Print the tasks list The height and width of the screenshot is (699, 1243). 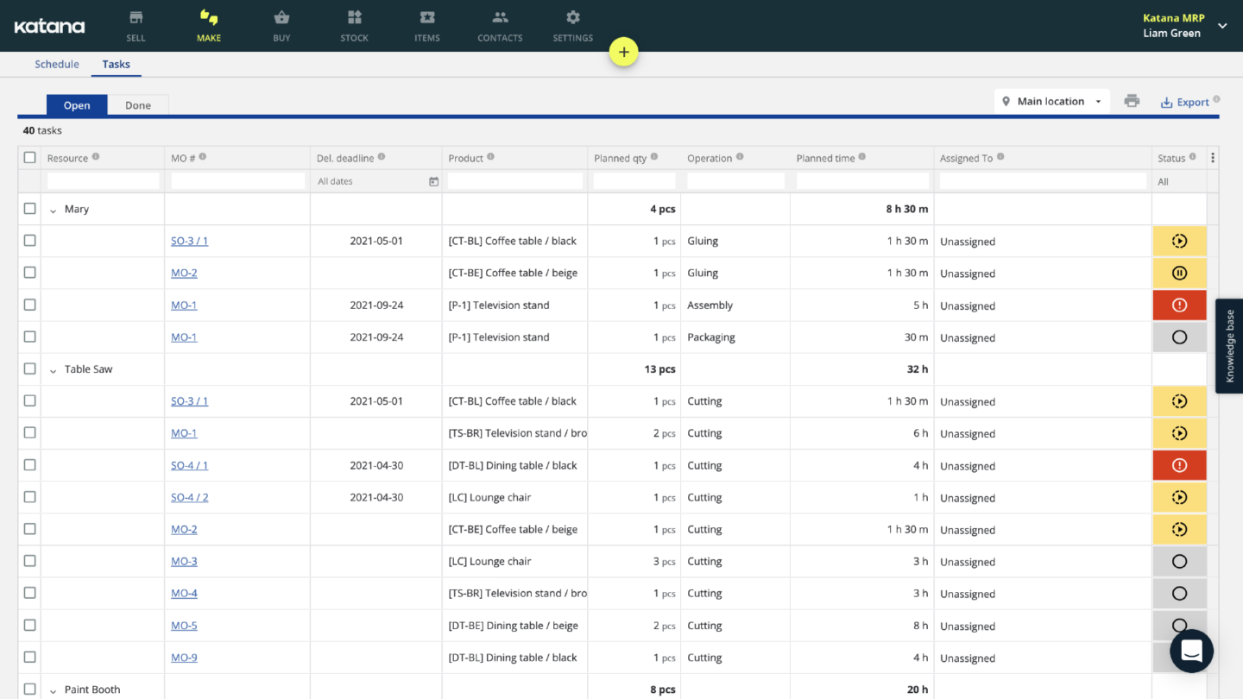1132,101
